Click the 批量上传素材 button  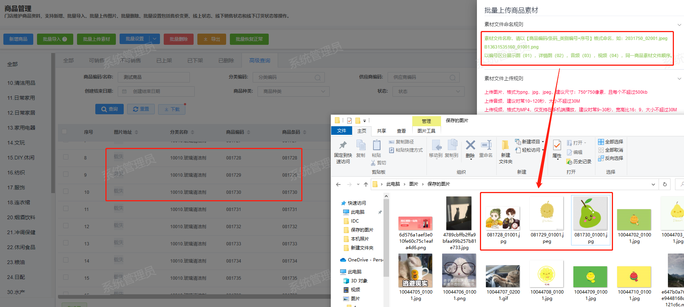tap(96, 39)
